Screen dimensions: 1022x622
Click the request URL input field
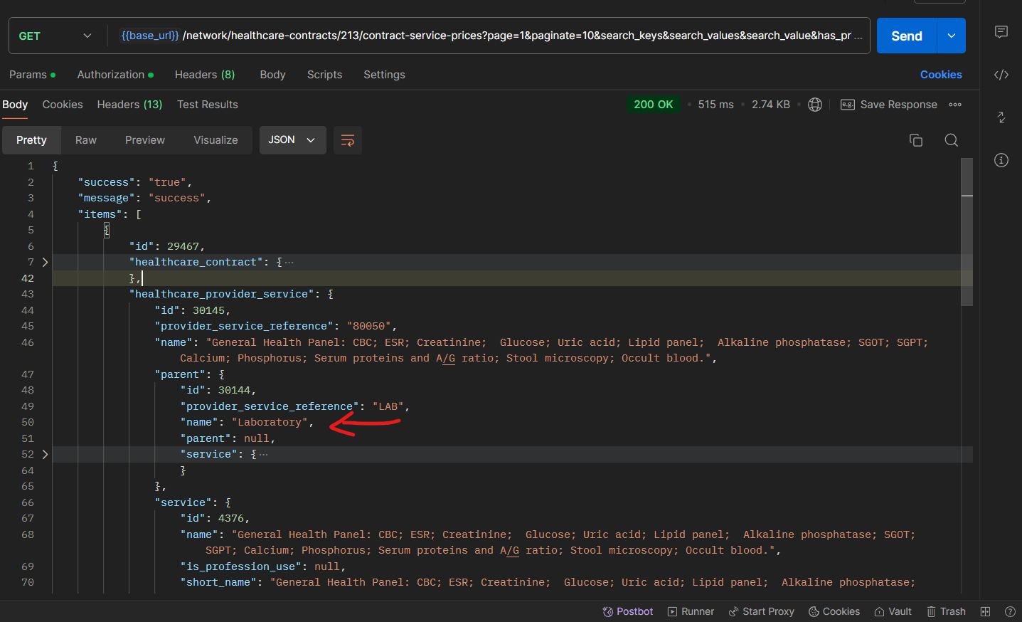[x=491, y=36]
